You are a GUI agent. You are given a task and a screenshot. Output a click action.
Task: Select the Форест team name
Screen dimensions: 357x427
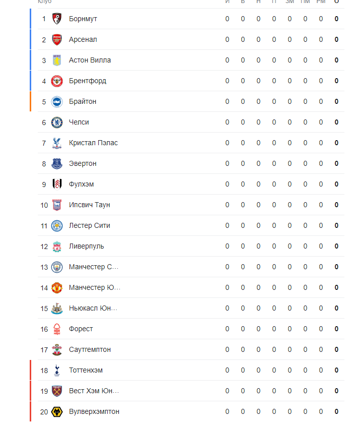pos(81,329)
